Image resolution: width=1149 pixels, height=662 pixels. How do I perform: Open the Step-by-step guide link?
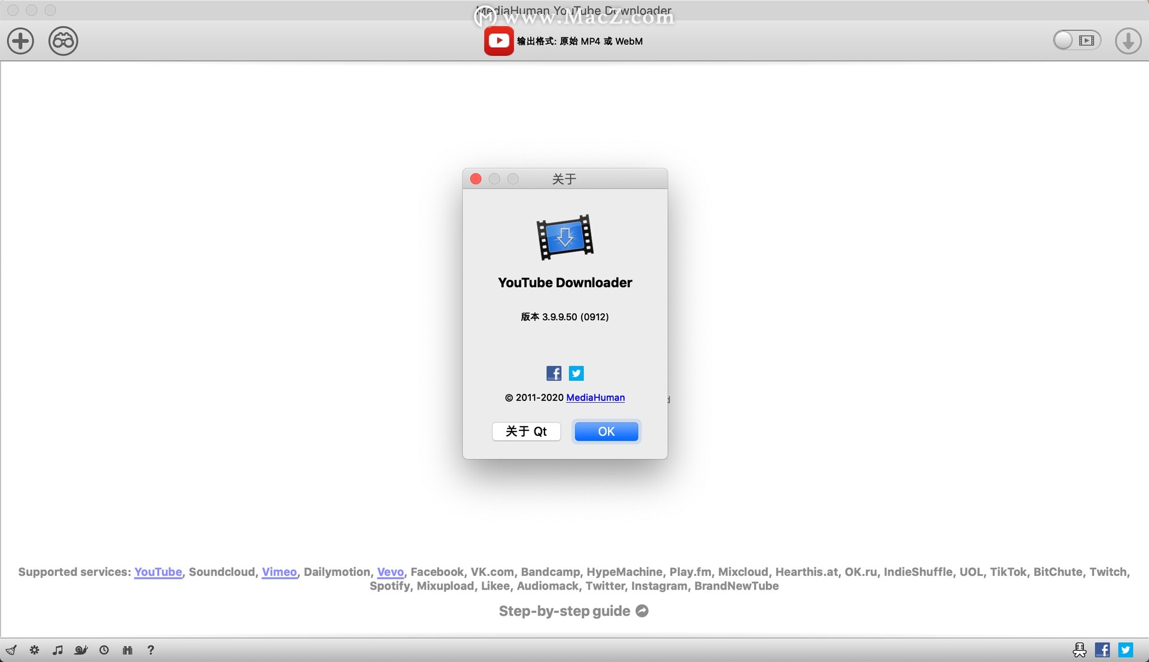pos(573,611)
